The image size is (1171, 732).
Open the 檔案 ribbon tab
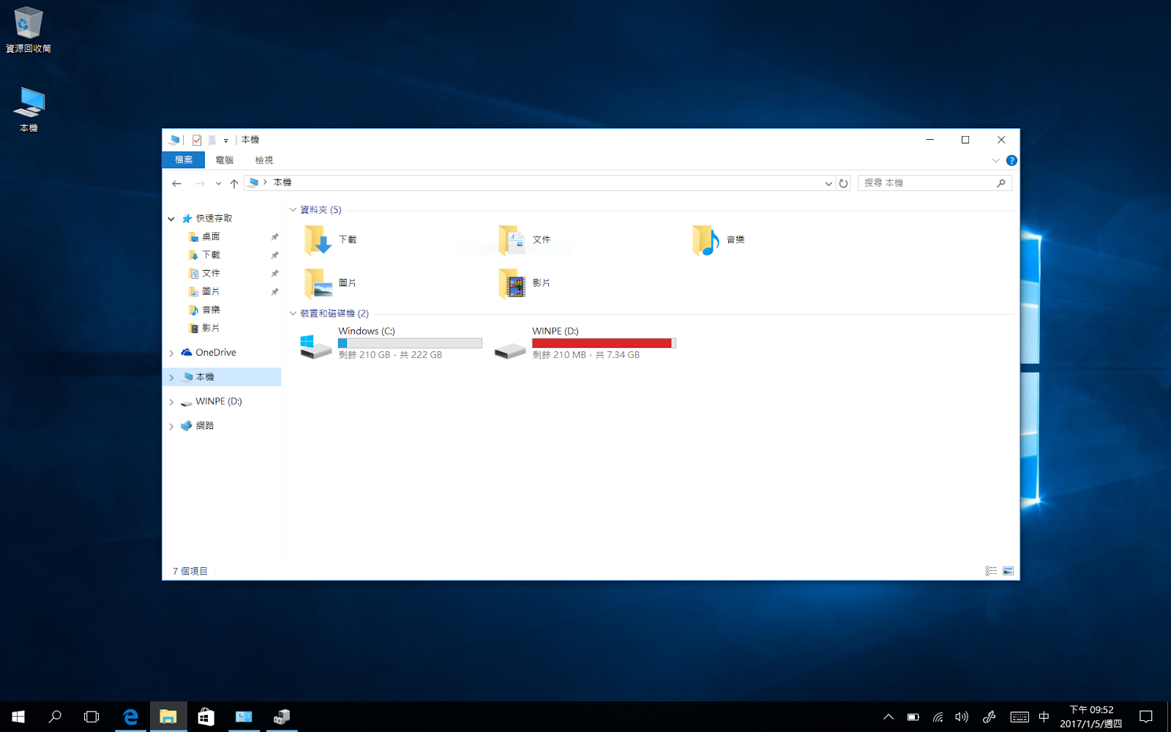point(184,160)
